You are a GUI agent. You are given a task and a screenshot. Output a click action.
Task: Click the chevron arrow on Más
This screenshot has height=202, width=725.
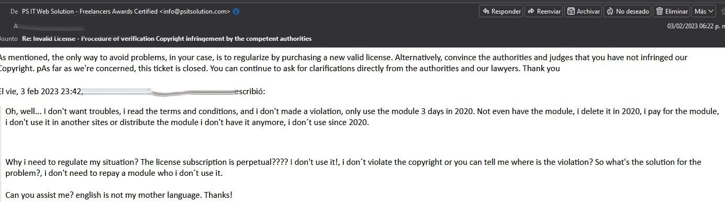coord(711,11)
